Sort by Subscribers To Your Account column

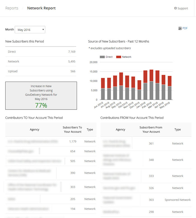point(72,130)
